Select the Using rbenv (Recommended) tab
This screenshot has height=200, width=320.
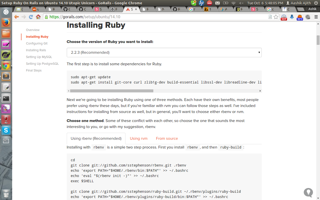click(x=96, y=138)
